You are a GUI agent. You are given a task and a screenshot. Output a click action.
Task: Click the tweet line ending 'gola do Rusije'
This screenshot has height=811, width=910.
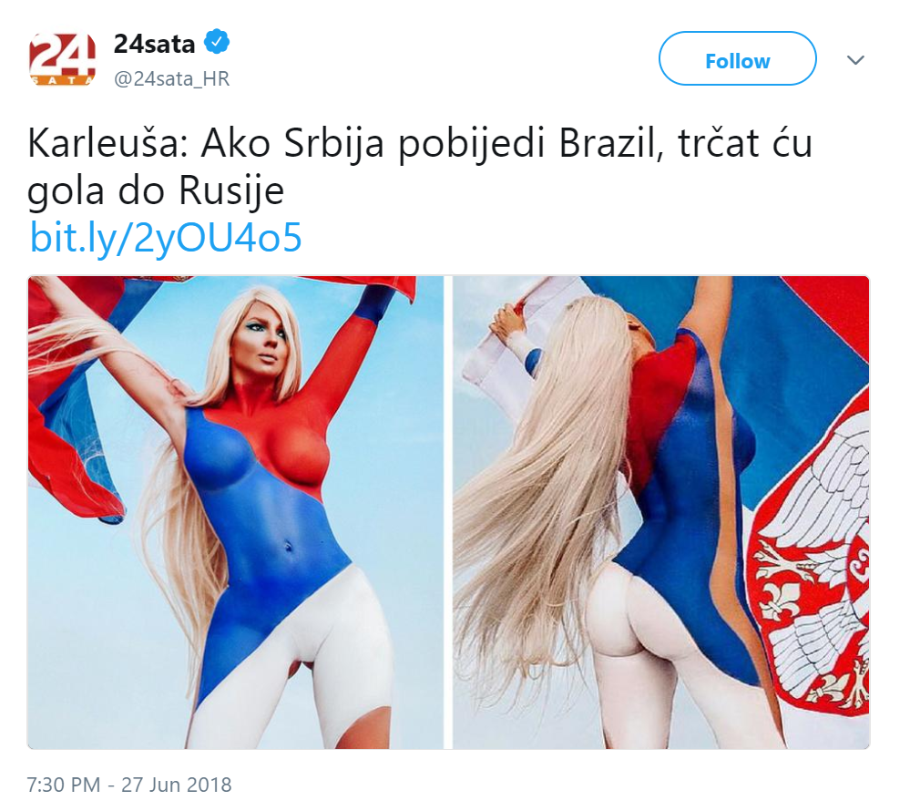pos(156,191)
